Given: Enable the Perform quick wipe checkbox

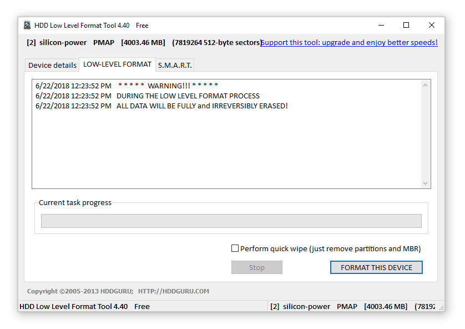Looking at the screenshot, I should [x=235, y=248].
